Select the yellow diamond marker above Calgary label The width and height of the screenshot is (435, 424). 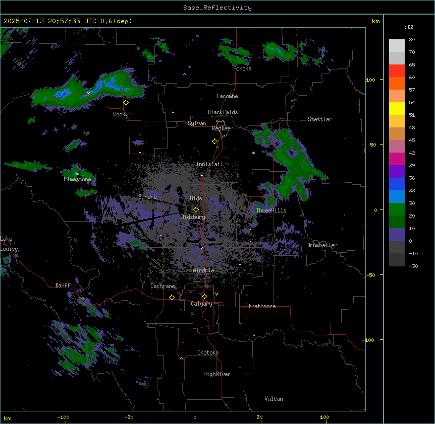204,297
